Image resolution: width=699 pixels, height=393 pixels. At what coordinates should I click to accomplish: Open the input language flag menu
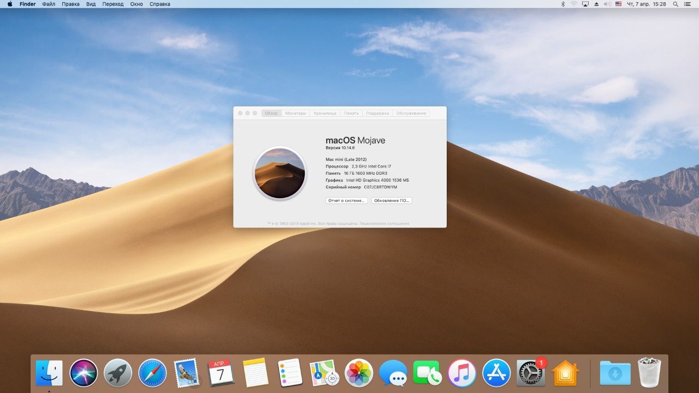(619, 4)
